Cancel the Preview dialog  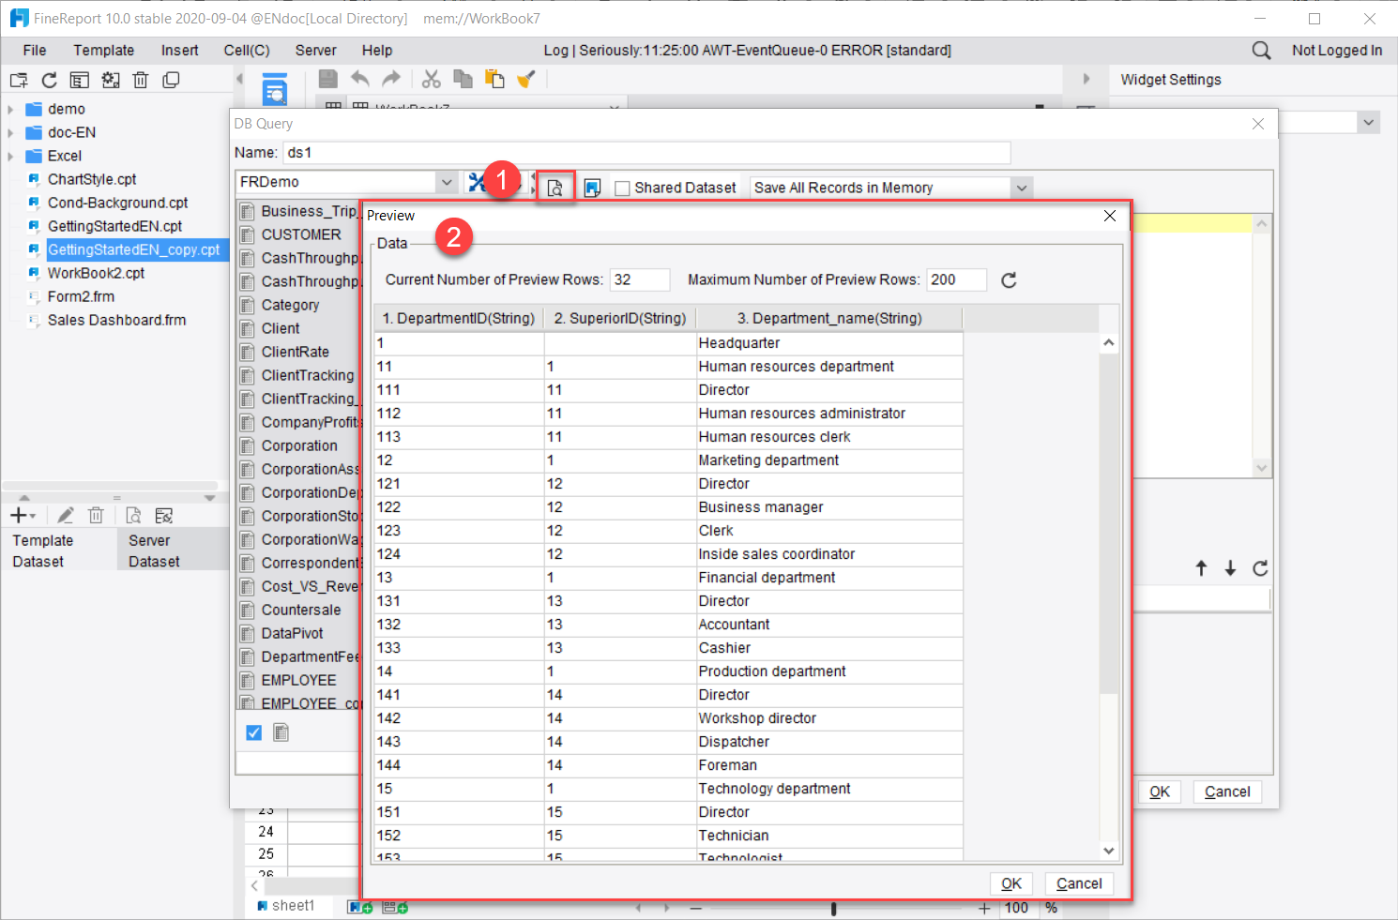[x=1079, y=882]
